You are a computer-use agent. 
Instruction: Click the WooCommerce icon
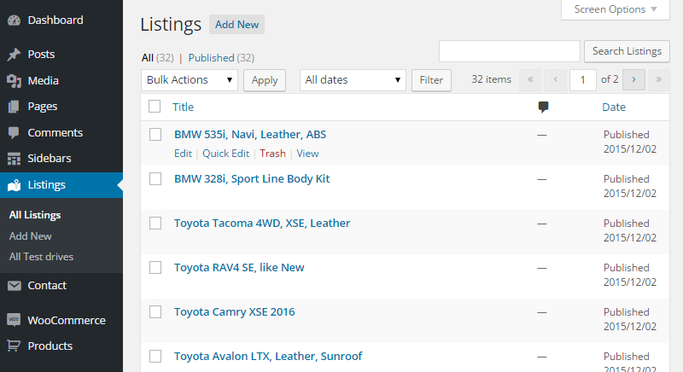14,320
